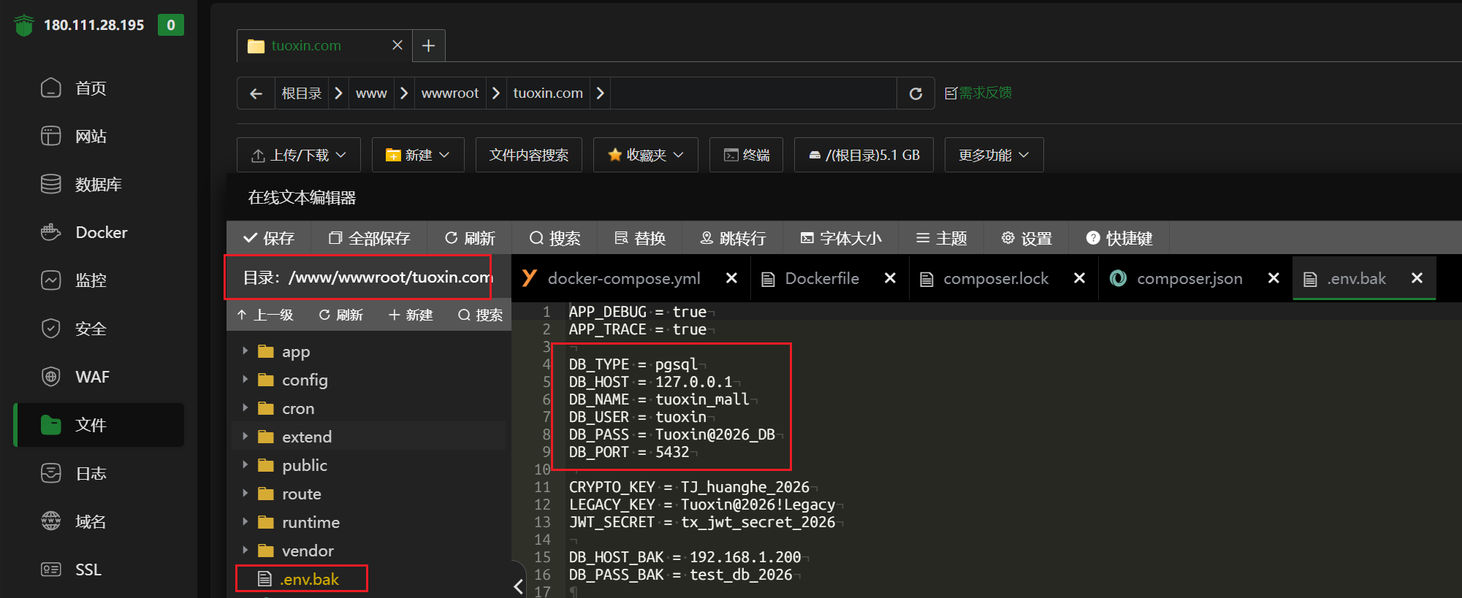Click 全部保存 to save all files
The height and width of the screenshot is (598, 1462).
(x=370, y=238)
